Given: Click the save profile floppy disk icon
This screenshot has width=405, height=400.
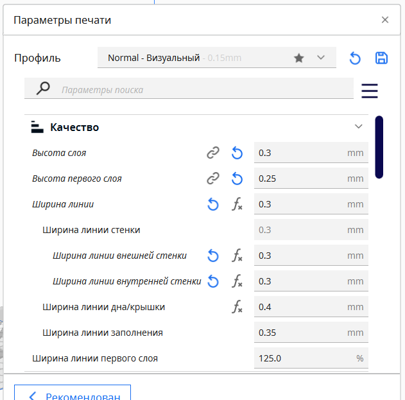Looking at the screenshot, I should tap(381, 58).
